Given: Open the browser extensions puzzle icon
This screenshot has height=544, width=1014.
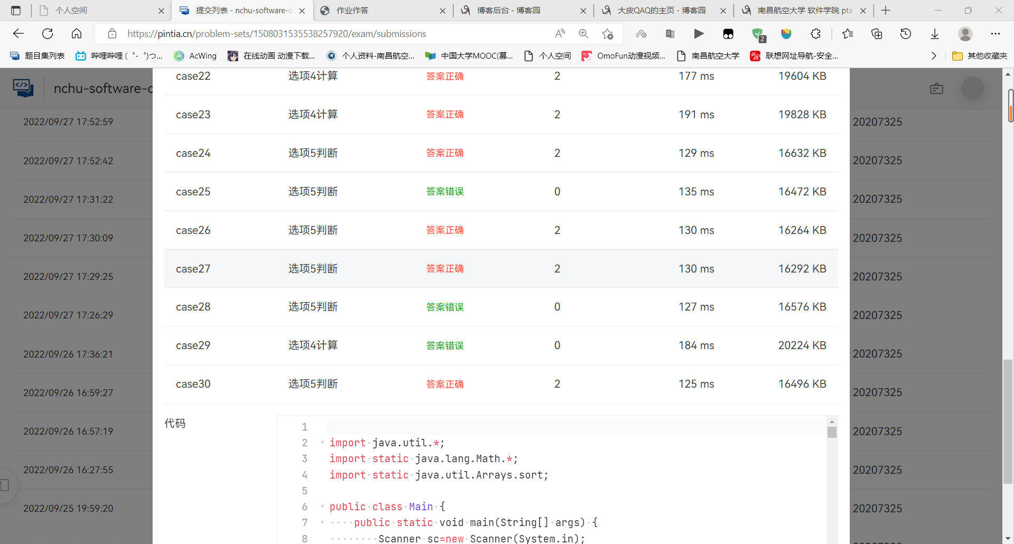Looking at the screenshot, I should click(815, 34).
